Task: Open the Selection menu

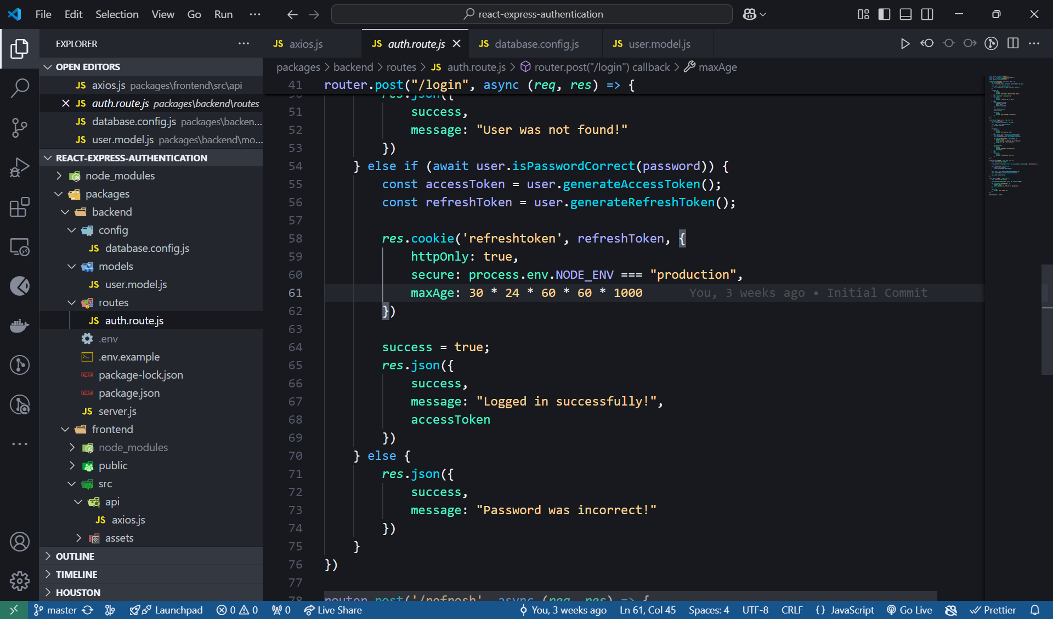Action: [117, 14]
